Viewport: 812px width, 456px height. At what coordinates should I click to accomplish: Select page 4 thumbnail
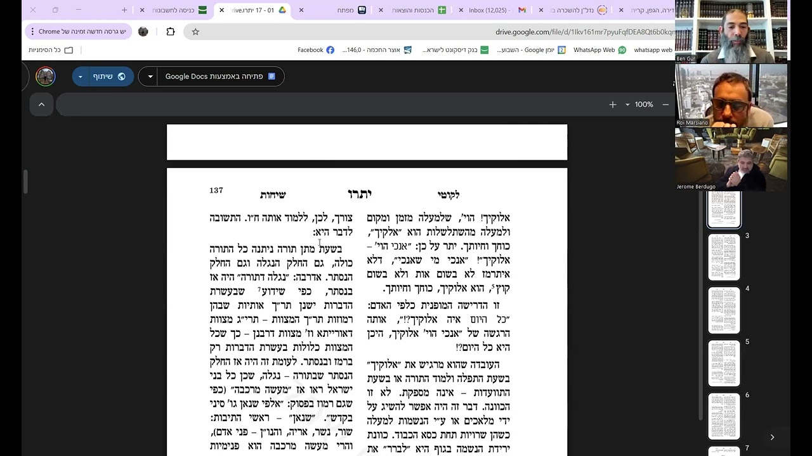click(x=724, y=310)
